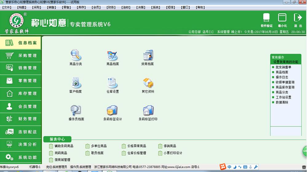The image size is (307, 172).
Task: Open 仓库价格管理 report
Action: (x=134, y=153)
